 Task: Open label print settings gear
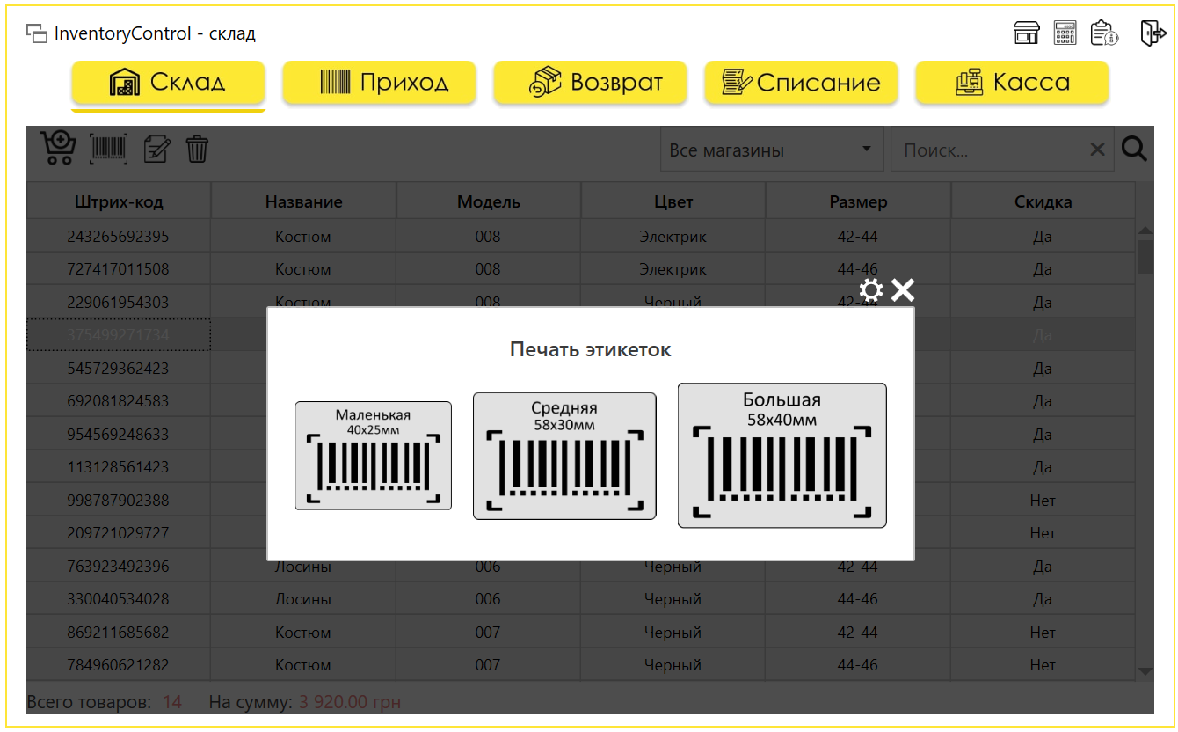tap(870, 290)
